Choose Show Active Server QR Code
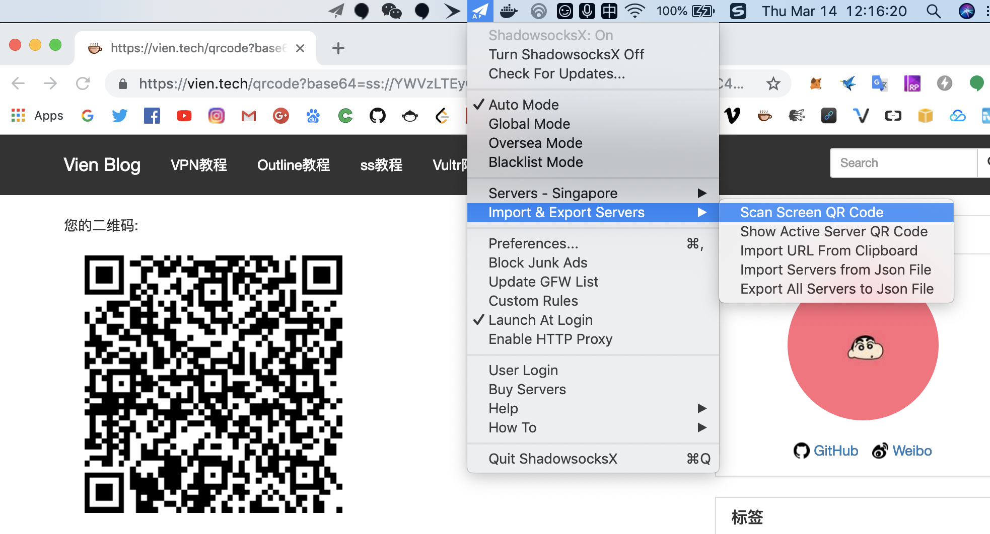 click(836, 231)
